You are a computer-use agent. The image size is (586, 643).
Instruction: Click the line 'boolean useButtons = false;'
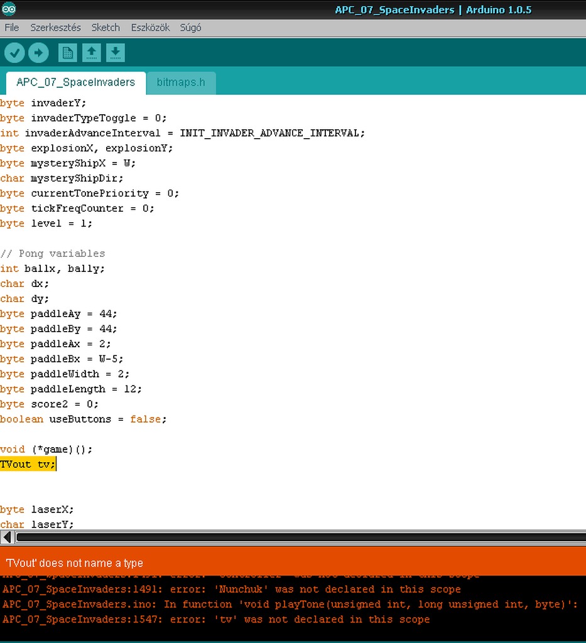click(x=84, y=419)
